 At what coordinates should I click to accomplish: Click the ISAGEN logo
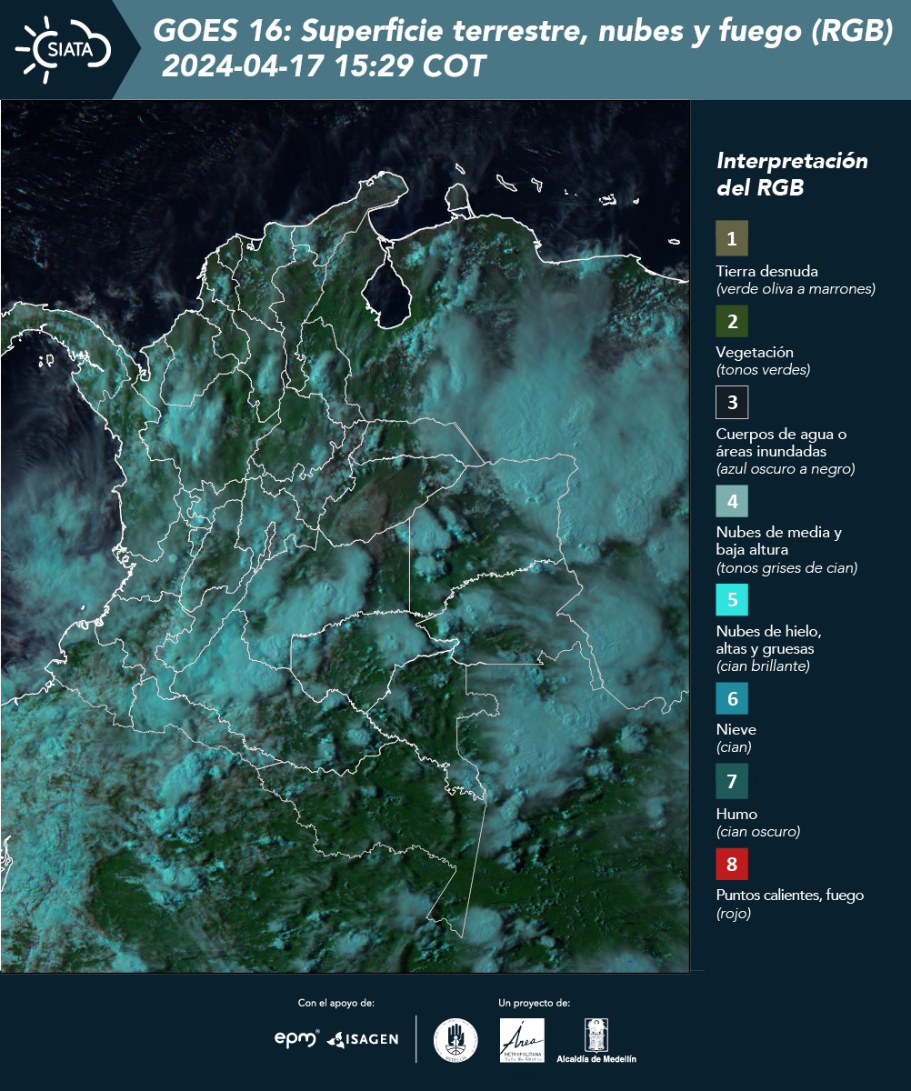(363, 1039)
